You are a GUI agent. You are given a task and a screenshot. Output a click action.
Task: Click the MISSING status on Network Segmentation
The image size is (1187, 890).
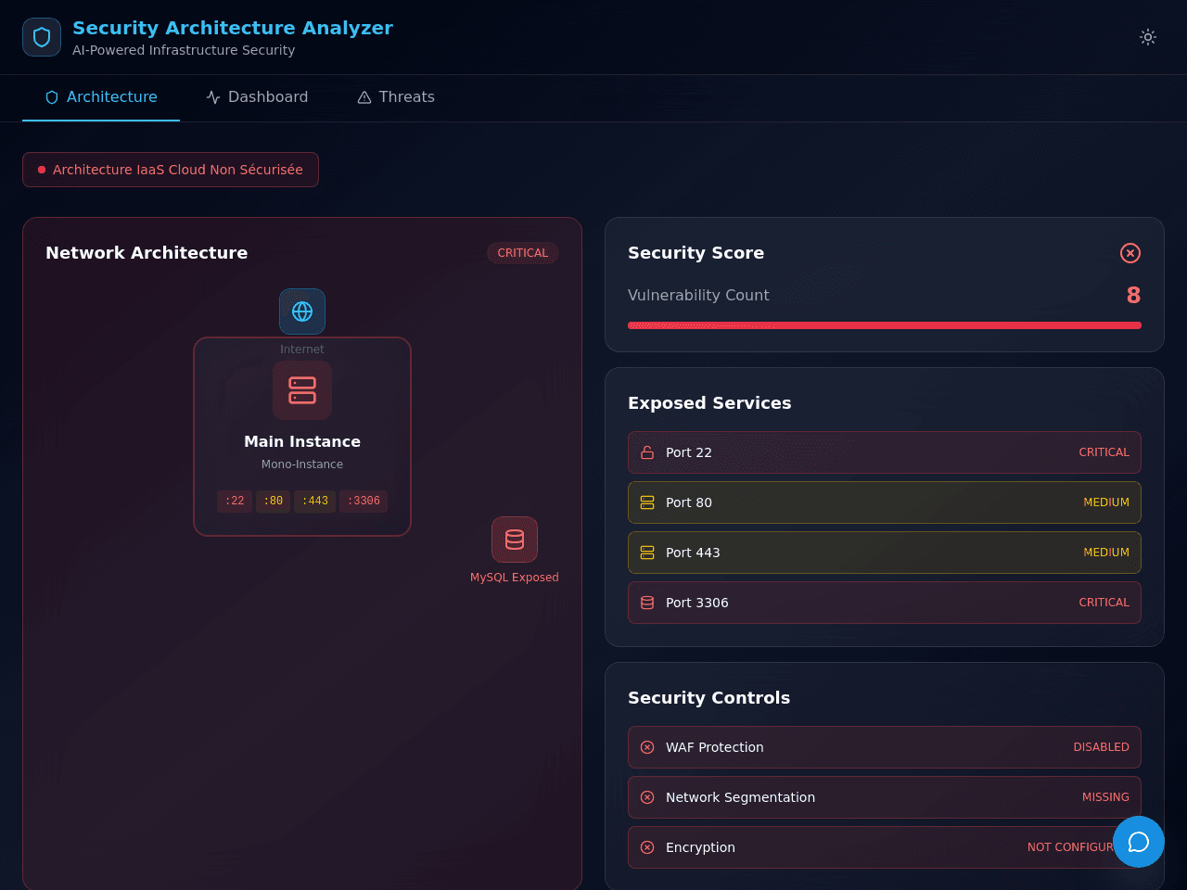coord(1105,797)
